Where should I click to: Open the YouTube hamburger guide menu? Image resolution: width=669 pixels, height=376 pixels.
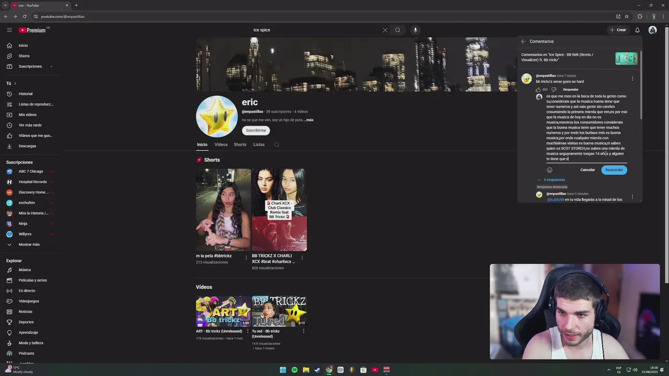(x=9, y=30)
